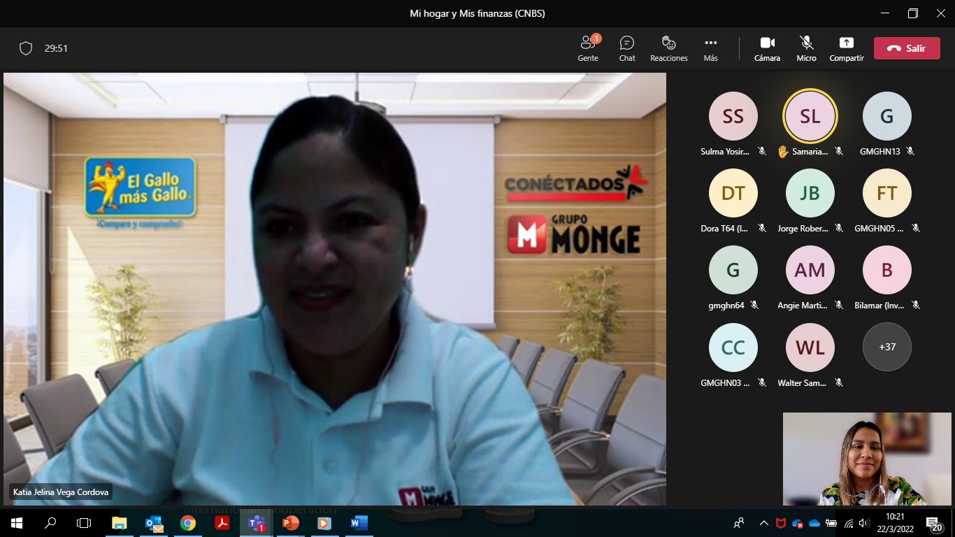Leave the meeting with Salir
955x537 pixels.
pos(906,48)
